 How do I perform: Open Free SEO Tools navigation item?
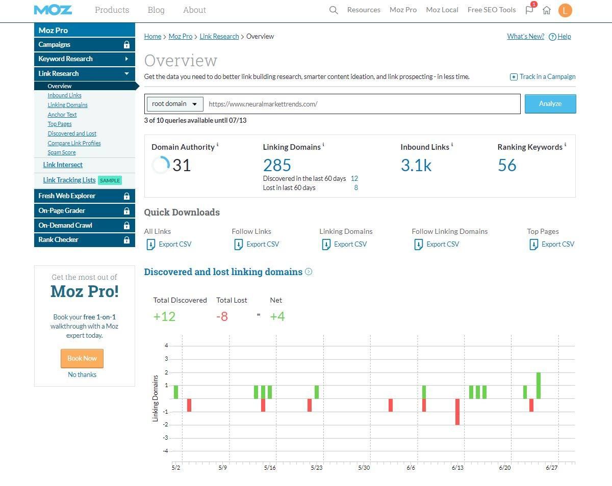click(x=492, y=10)
